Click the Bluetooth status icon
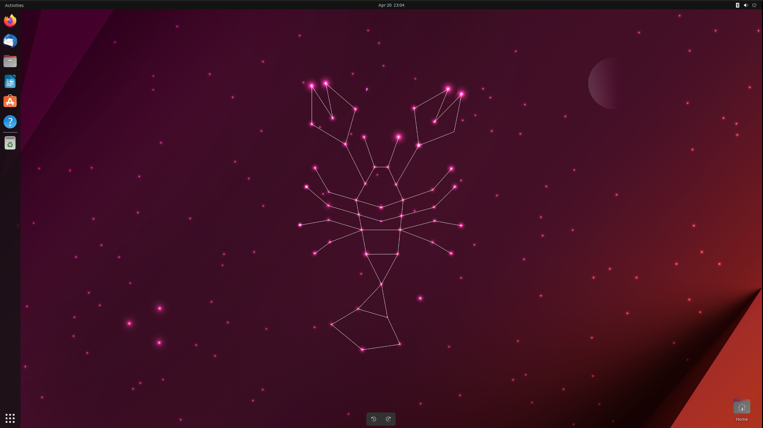This screenshot has width=763, height=428. [737, 5]
